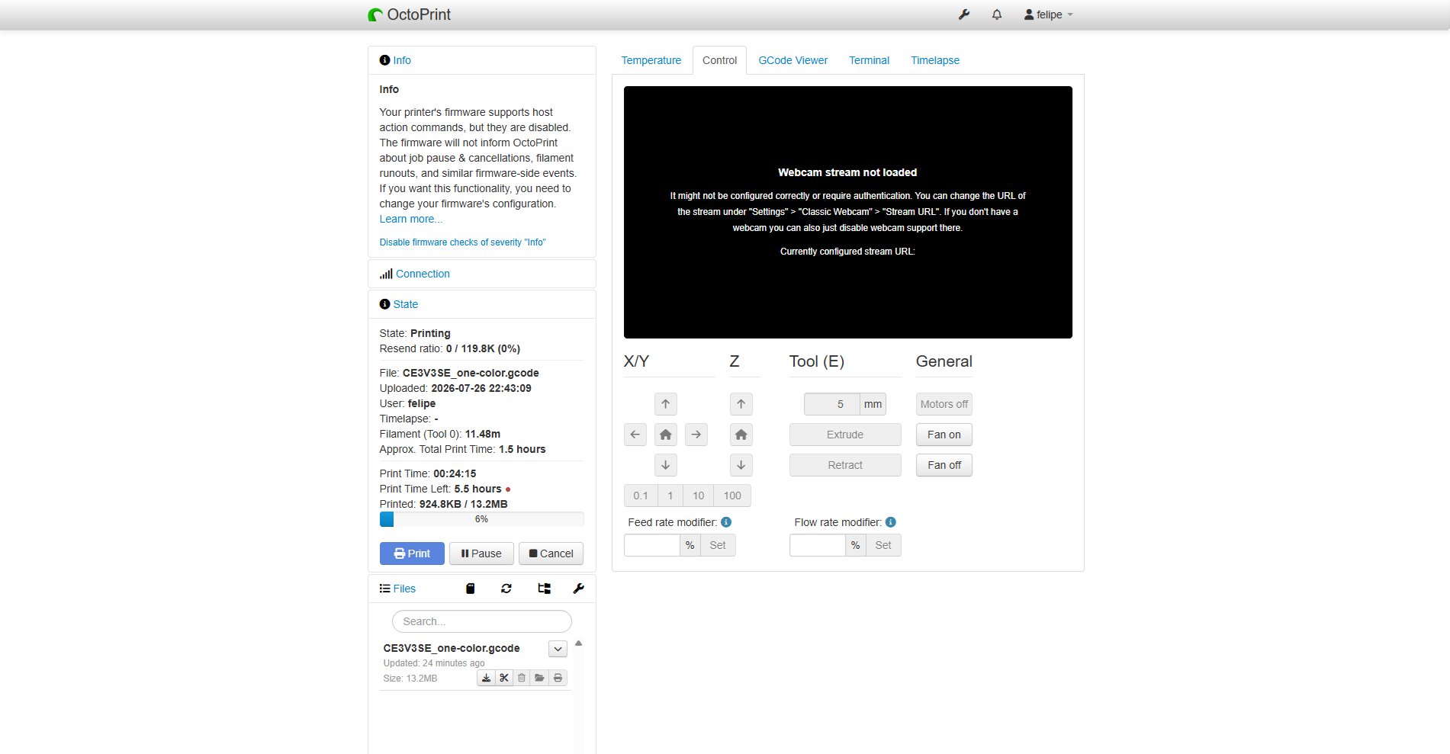Delete CE3V3SE_one-color.gcode via trash icon

[x=522, y=678]
